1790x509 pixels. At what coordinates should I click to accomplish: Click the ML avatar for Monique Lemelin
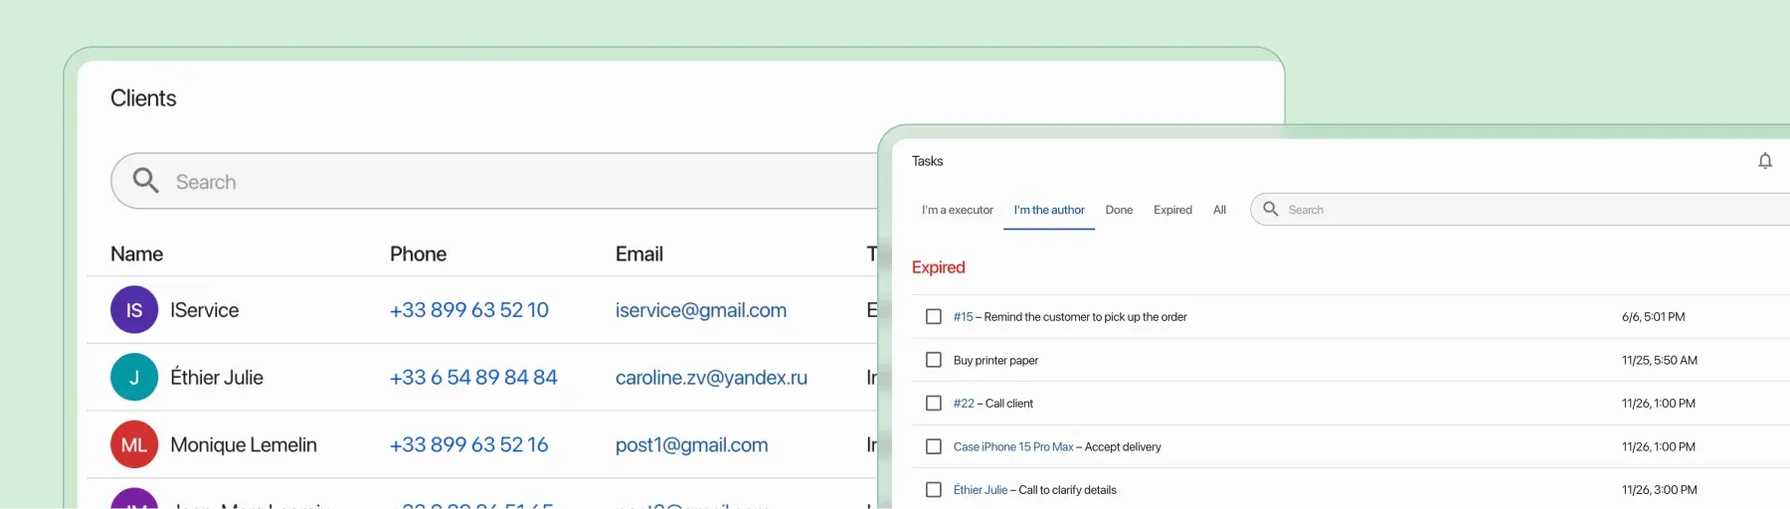134,445
